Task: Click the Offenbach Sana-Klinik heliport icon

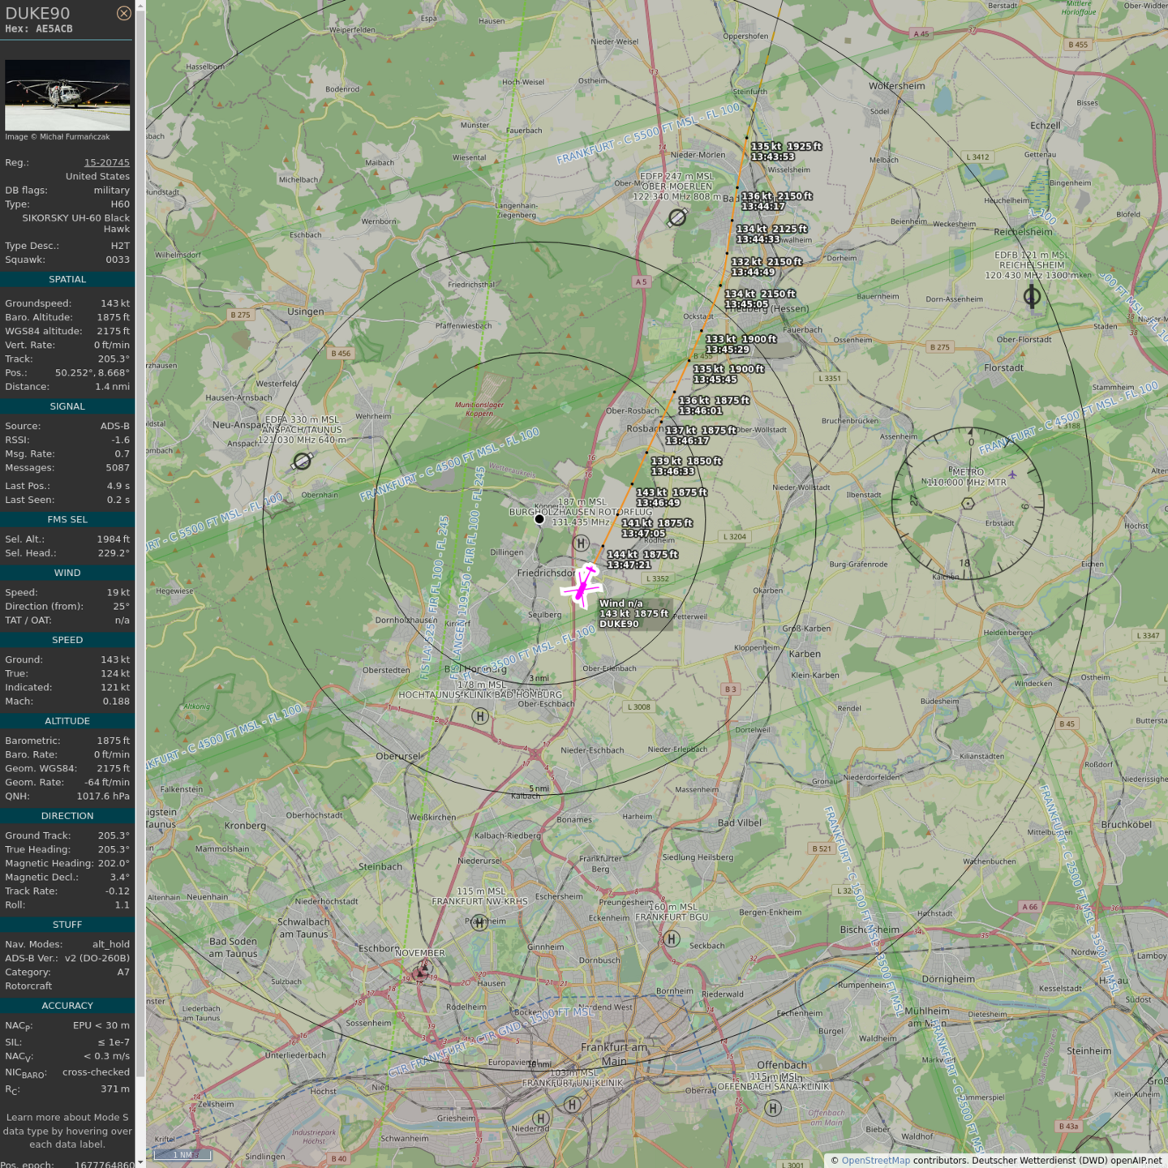Action: (773, 1107)
